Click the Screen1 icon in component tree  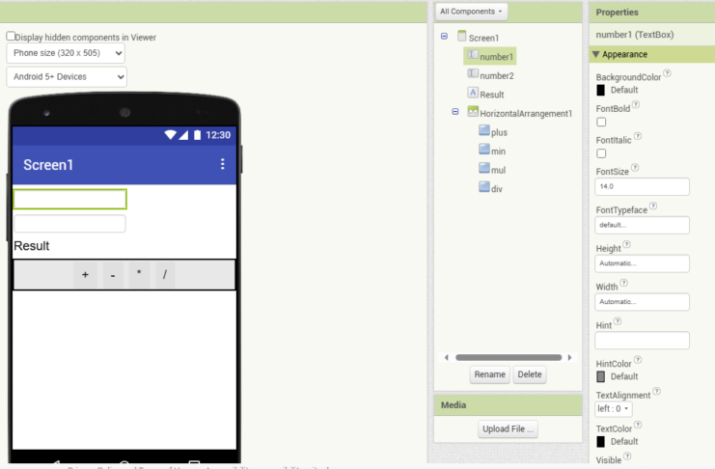point(462,37)
